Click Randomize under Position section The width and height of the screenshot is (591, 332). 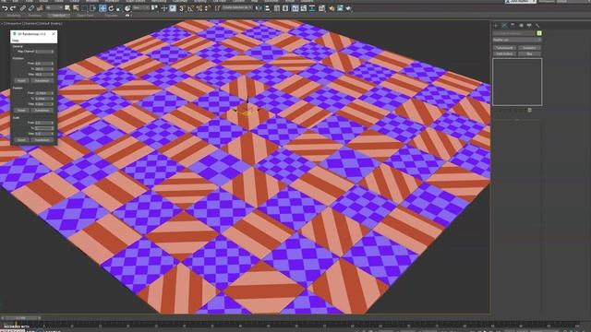click(42, 111)
